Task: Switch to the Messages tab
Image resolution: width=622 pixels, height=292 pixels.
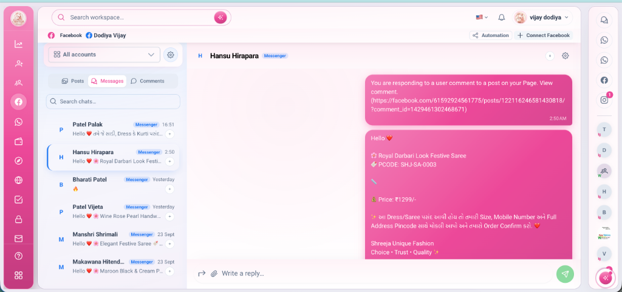Action: click(x=107, y=81)
